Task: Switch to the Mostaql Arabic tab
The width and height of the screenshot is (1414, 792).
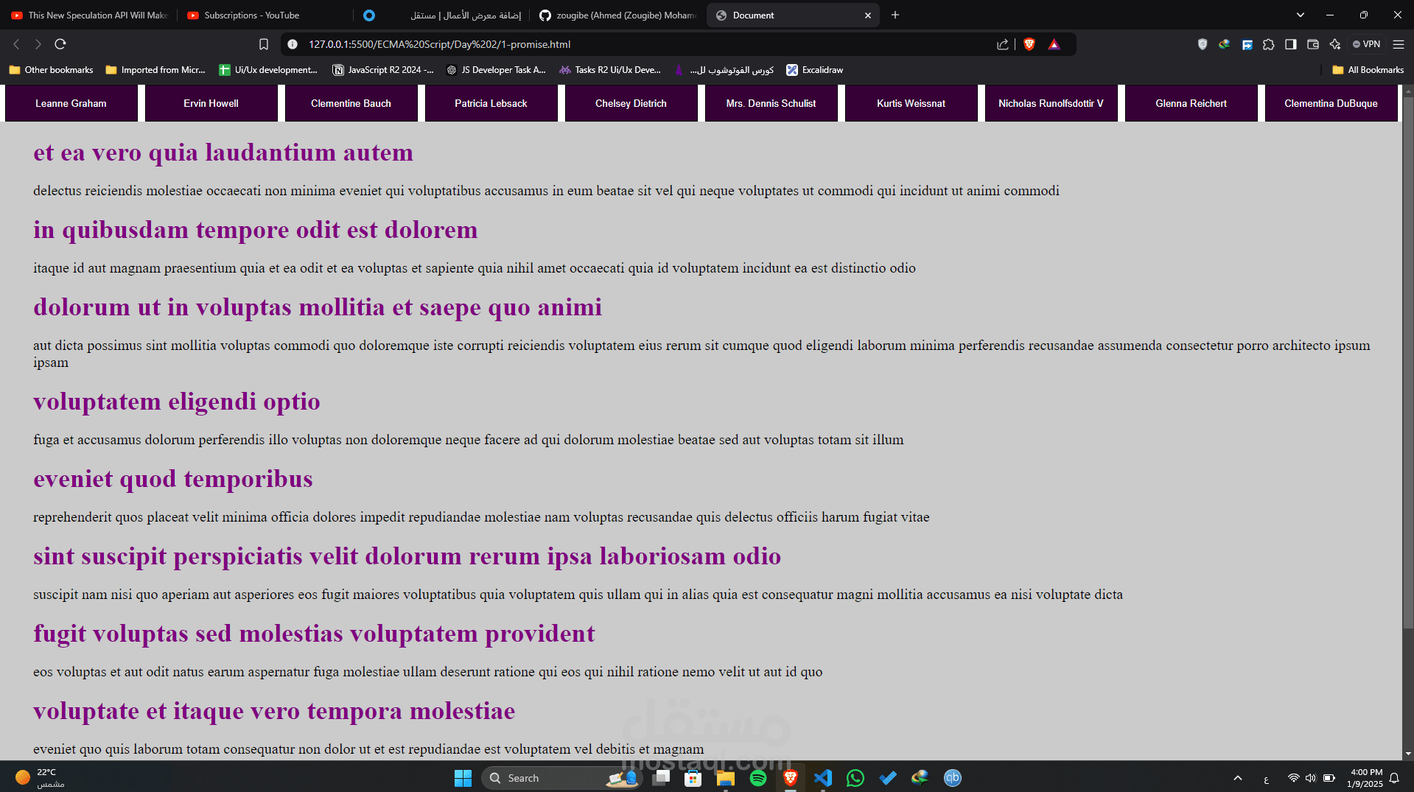Action: [441, 15]
